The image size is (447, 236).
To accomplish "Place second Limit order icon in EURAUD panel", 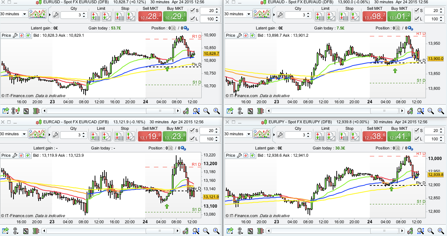I will click(x=331, y=16).
